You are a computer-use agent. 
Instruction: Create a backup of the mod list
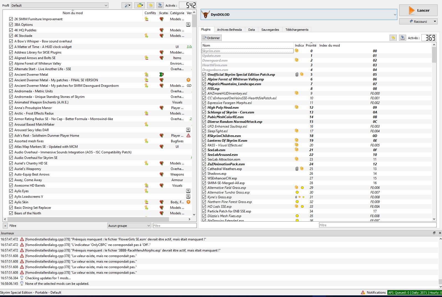(160, 5)
